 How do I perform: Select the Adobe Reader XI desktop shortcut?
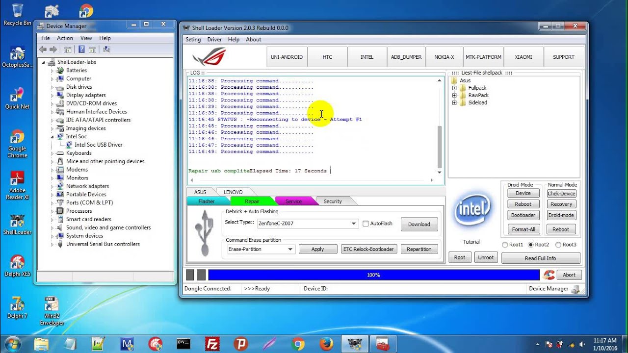click(x=17, y=186)
